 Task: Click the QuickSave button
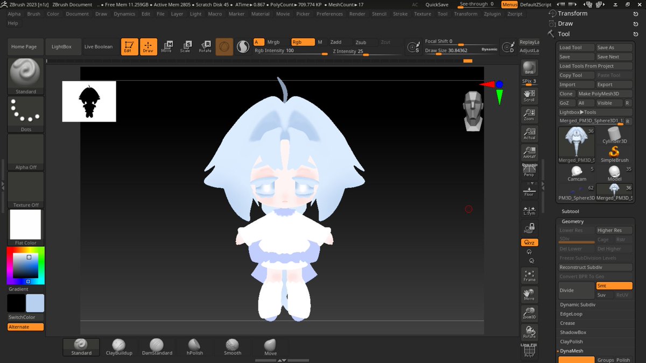437,4
